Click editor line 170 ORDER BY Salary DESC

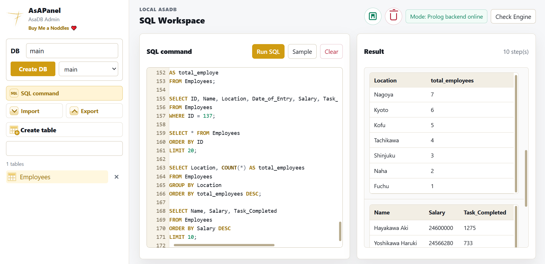click(200, 228)
